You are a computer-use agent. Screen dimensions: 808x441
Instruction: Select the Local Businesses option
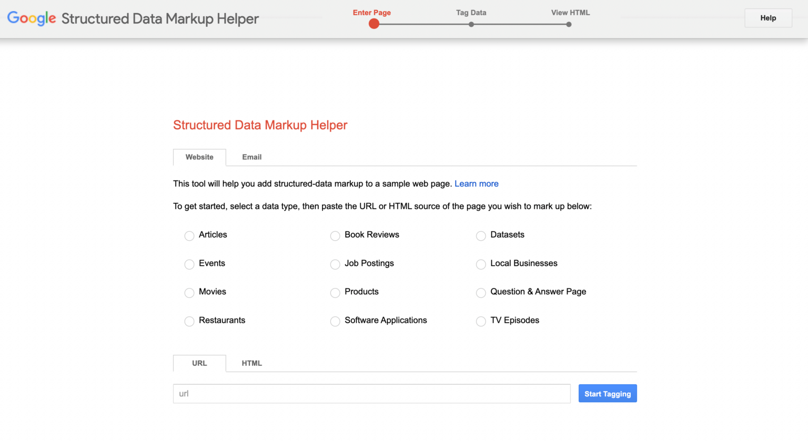click(481, 264)
